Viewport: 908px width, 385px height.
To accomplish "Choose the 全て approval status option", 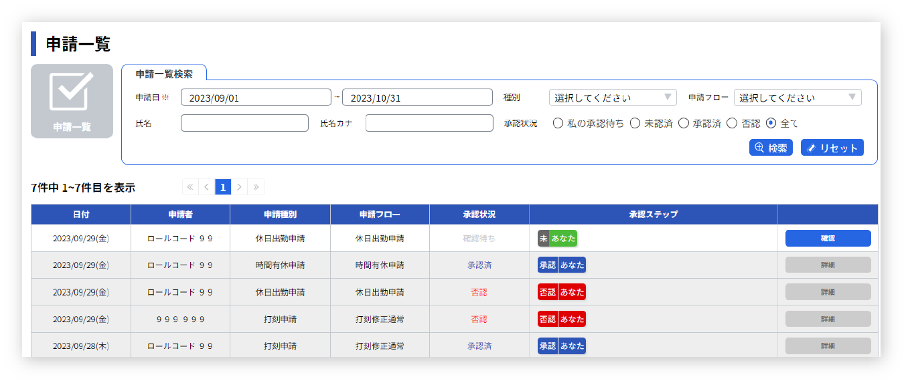I will (x=771, y=123).
